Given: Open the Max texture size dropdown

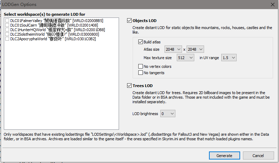Looking at the screenshot, I should 186,58.
